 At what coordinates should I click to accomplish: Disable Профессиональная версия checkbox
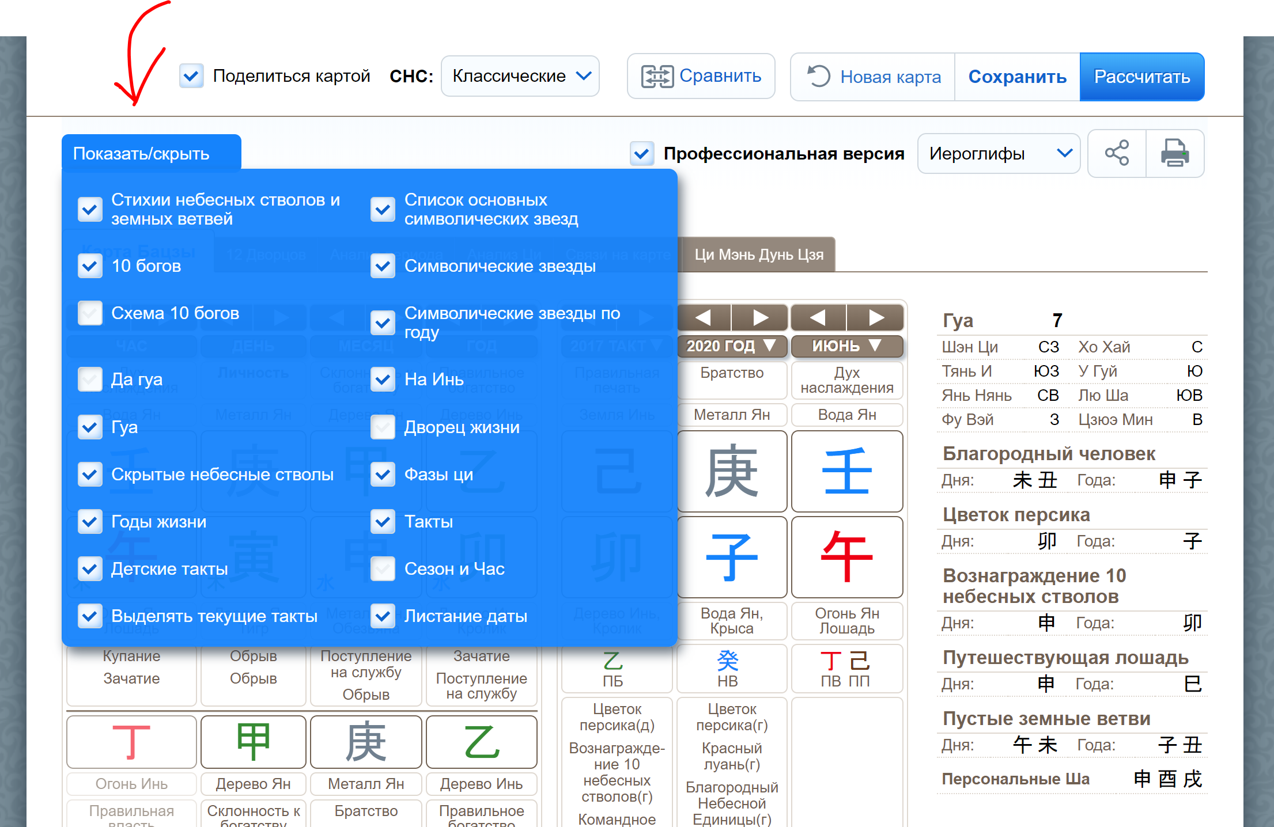(642, 153)
